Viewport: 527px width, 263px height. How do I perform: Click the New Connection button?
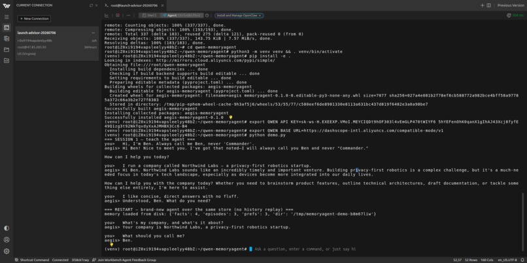click(34, 19)
